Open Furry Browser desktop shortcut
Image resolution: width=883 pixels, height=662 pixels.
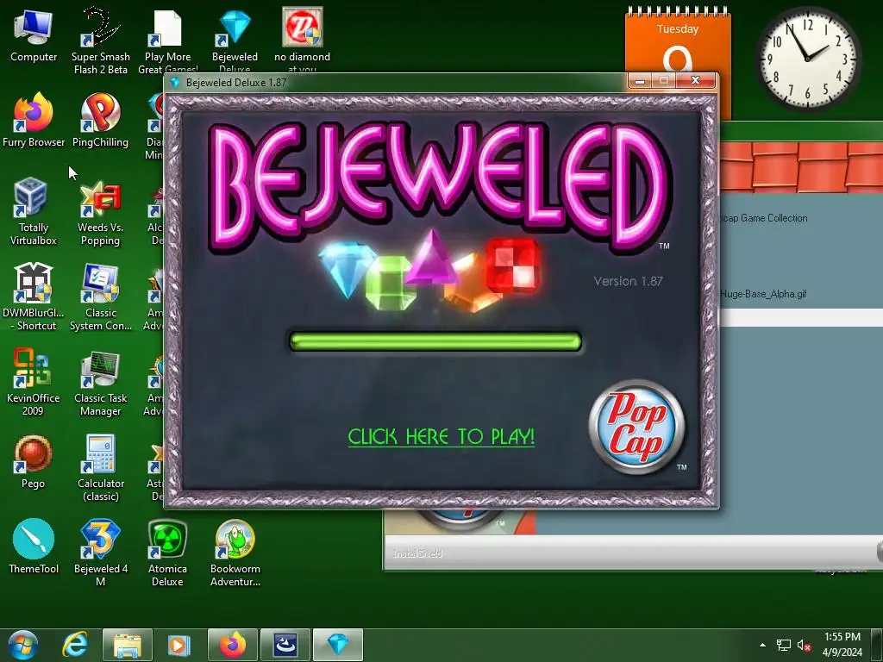click(34, 121)
